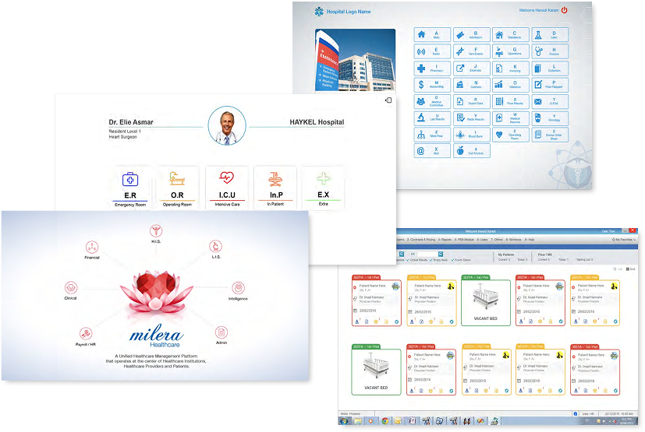Open the Blood Bank module tile
The width and height of the screenshot is (645, 432).
click(471, 135)
